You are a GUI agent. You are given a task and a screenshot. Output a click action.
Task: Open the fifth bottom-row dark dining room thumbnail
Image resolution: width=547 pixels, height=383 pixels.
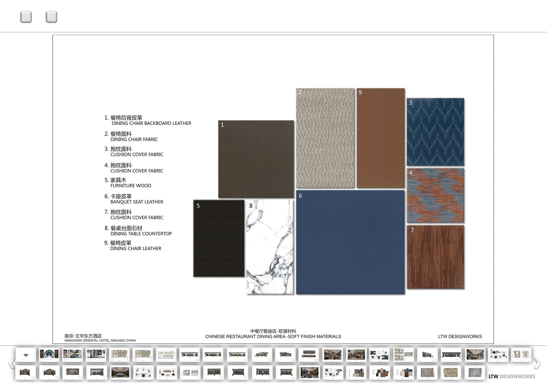coord(120,372)
